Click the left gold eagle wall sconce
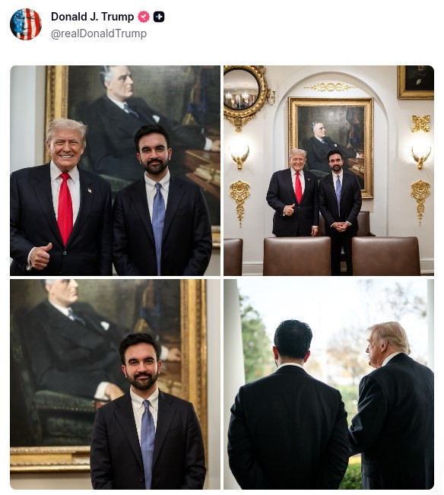Screen dimensions: 444x495 click(239, 157)
